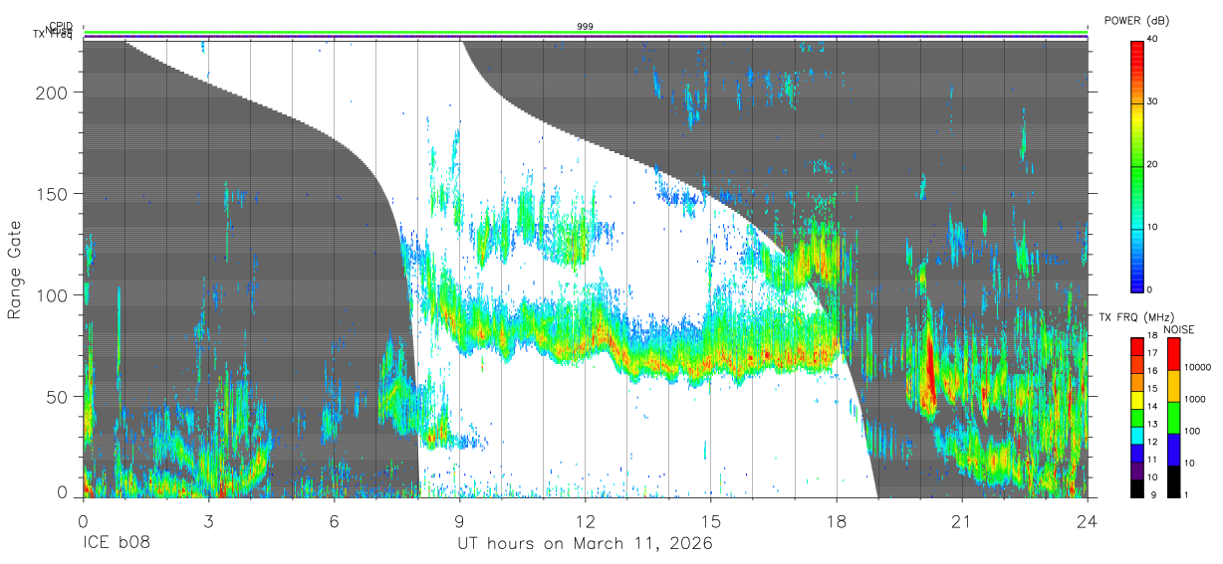Click the 18 label in TX FRQ legend
1223x564 pixels.
point(1153,336)
